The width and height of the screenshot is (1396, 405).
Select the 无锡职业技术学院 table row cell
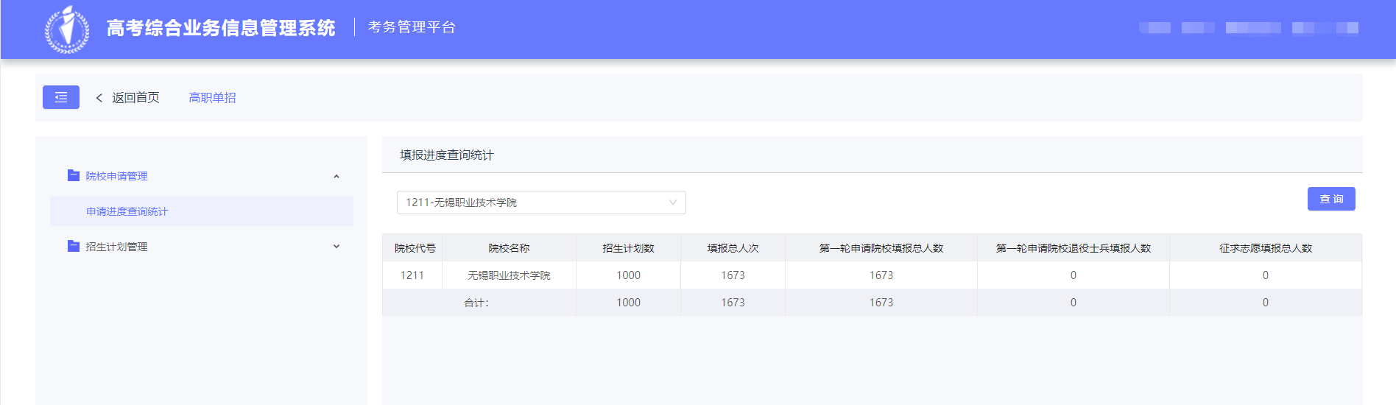(x=509, y=275)
